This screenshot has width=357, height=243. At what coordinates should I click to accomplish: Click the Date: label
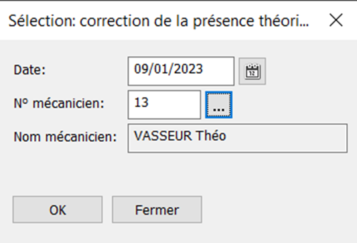click(x=29, y=70)
